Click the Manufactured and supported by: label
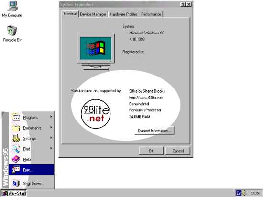The image size is (263, 197). (x=96, y=91)
